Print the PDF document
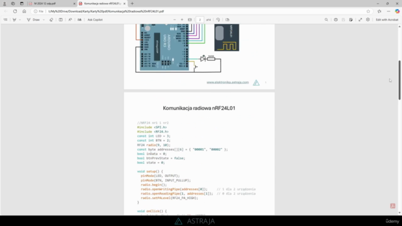 (x=335, y=19)
